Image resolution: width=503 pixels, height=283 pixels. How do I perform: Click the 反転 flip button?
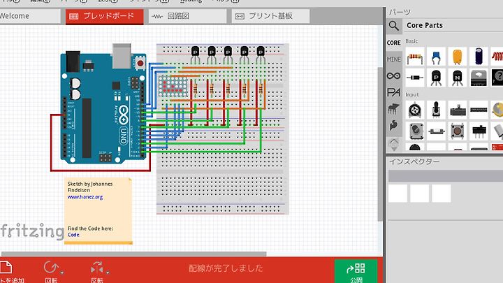(97, 272)
